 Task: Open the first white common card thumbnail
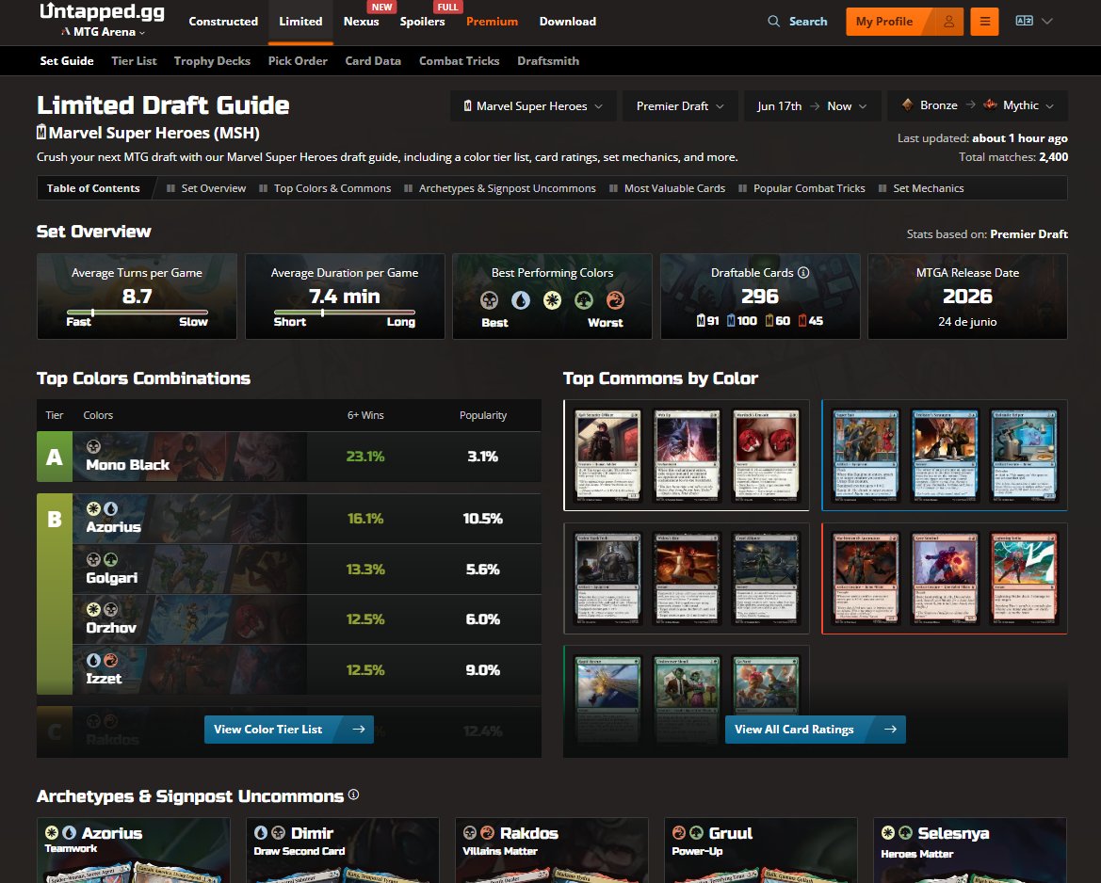[x=608, y=455]
